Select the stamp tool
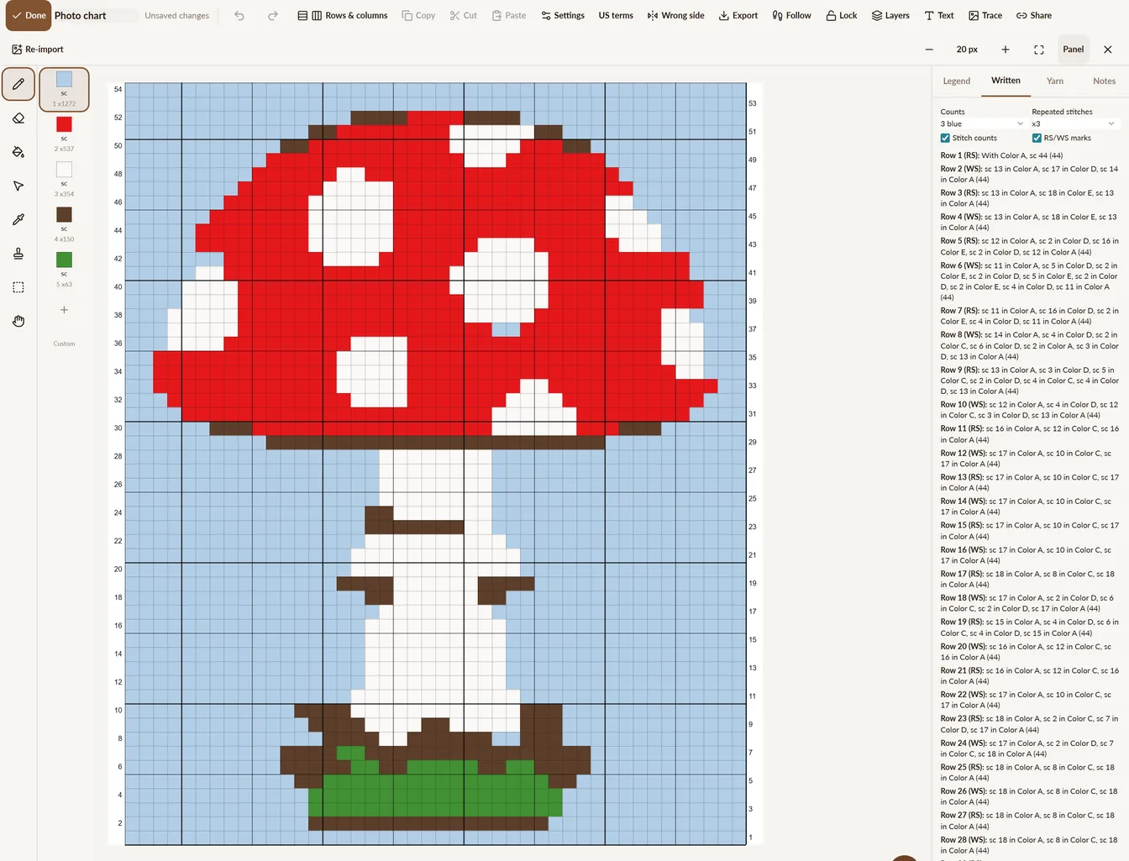The image size is (1129, 861). [x=18, y=254]
